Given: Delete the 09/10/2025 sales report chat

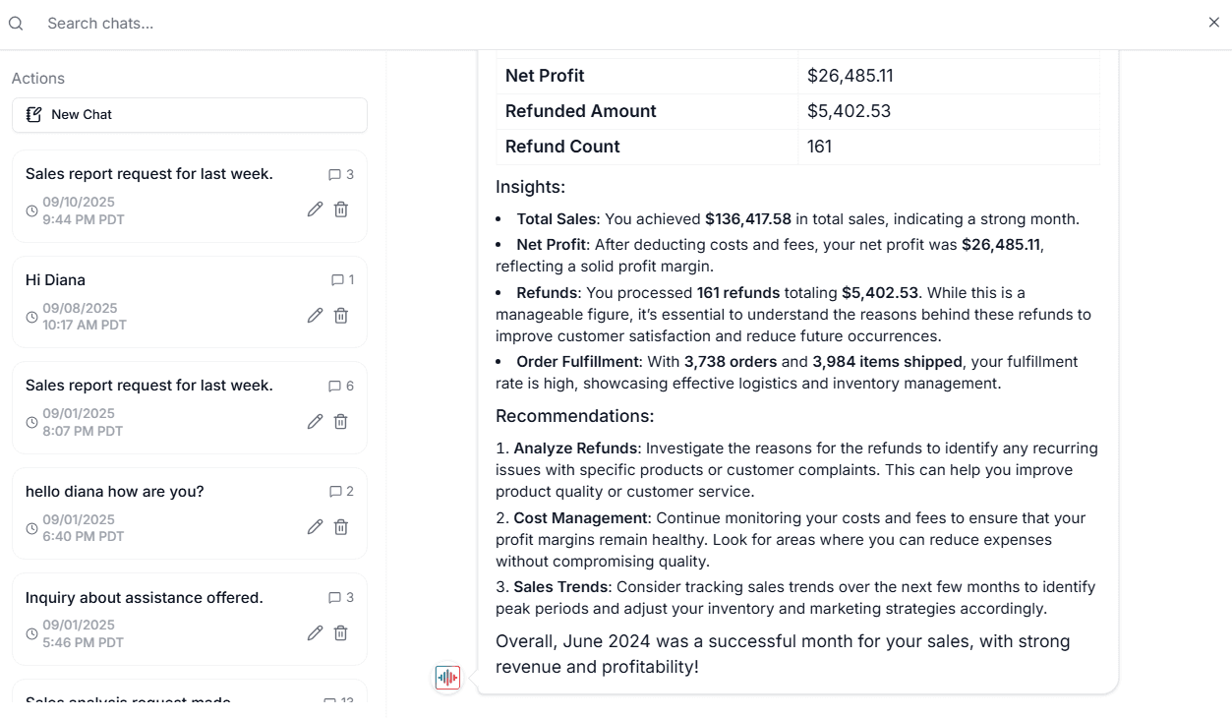Looking at the screenshot, I should [x=341, y=209].
